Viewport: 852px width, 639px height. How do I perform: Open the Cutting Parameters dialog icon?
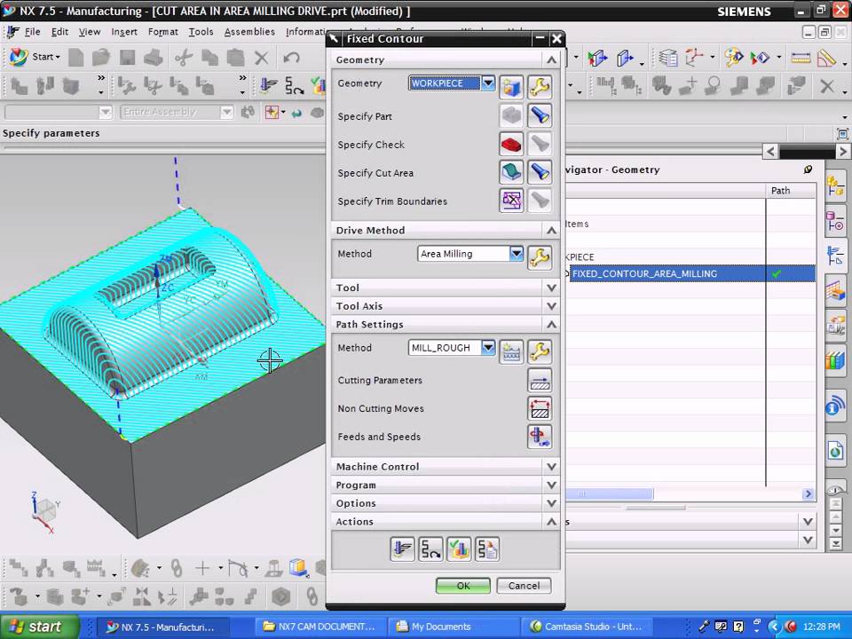540,381
